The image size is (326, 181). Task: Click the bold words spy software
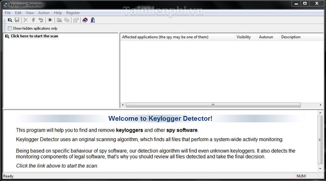click(x=182, y=130)
